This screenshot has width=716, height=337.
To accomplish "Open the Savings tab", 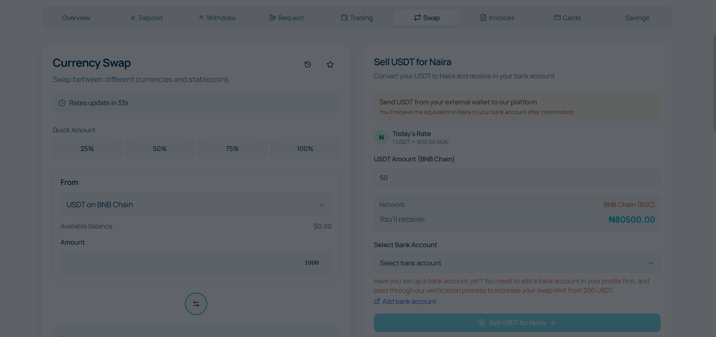I will (x=637, y=18).
